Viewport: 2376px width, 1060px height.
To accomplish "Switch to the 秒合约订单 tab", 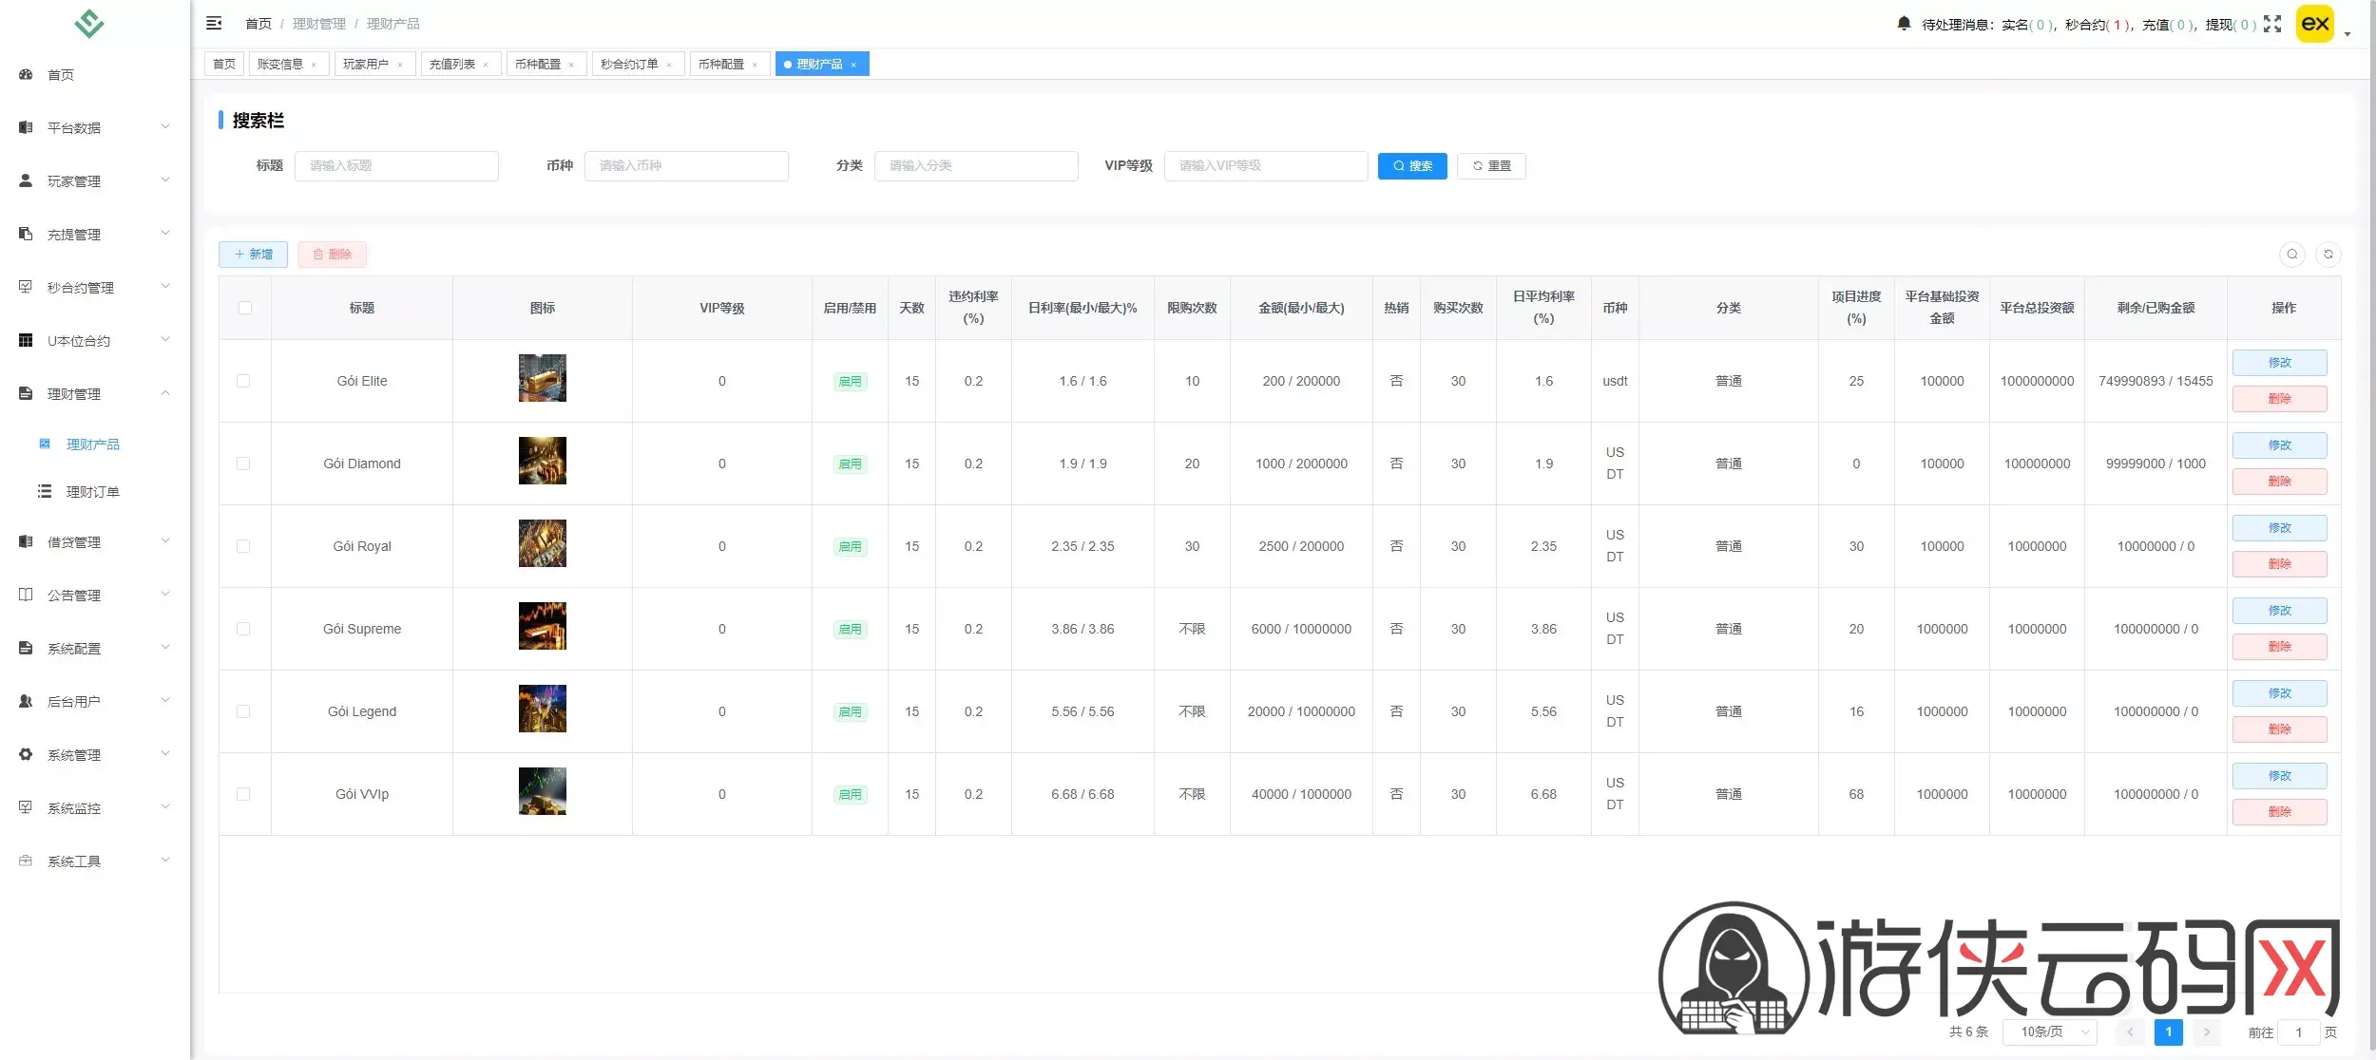I will pos(629,65).
